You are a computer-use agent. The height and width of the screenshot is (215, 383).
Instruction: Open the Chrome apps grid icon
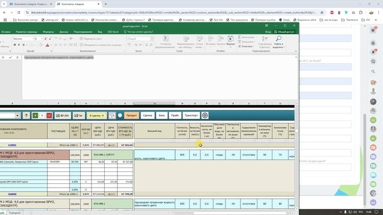5,20
